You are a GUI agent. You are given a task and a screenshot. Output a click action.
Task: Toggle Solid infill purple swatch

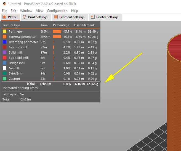tap(4, 52)
